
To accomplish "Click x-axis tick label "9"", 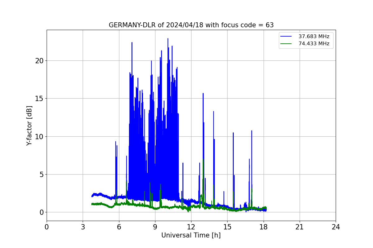I will [x=155, y=227].
